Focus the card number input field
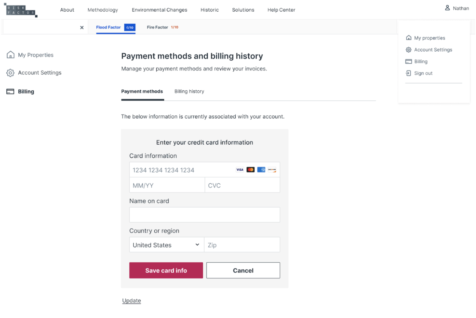476x318 pixels. point(205,170)
